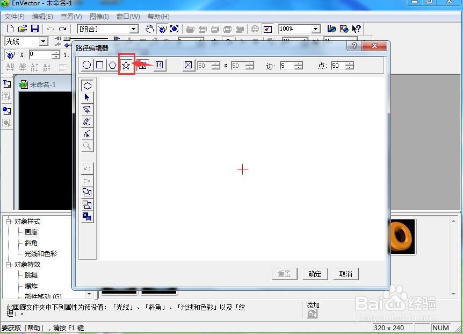The image size is (463, 334).
Task: Open the 查看(V) menu
Action: point(71,17)
